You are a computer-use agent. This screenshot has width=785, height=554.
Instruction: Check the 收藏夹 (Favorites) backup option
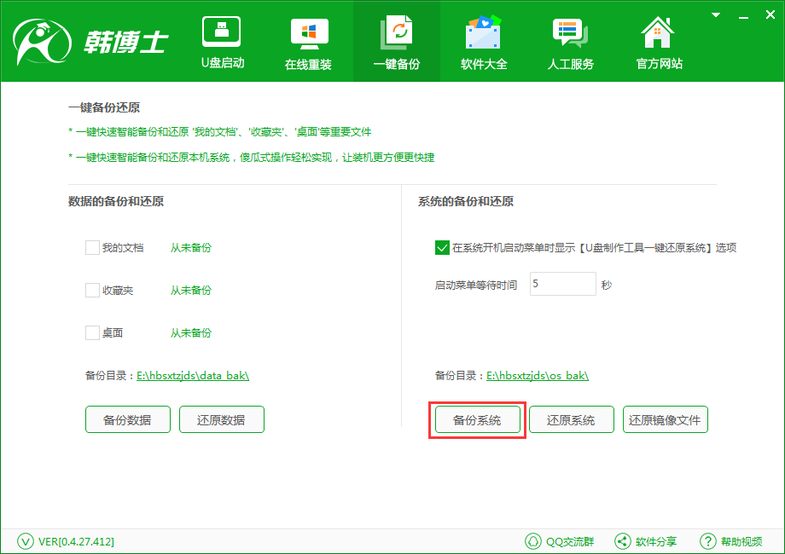pyautogui.click(x=92, y=290)
